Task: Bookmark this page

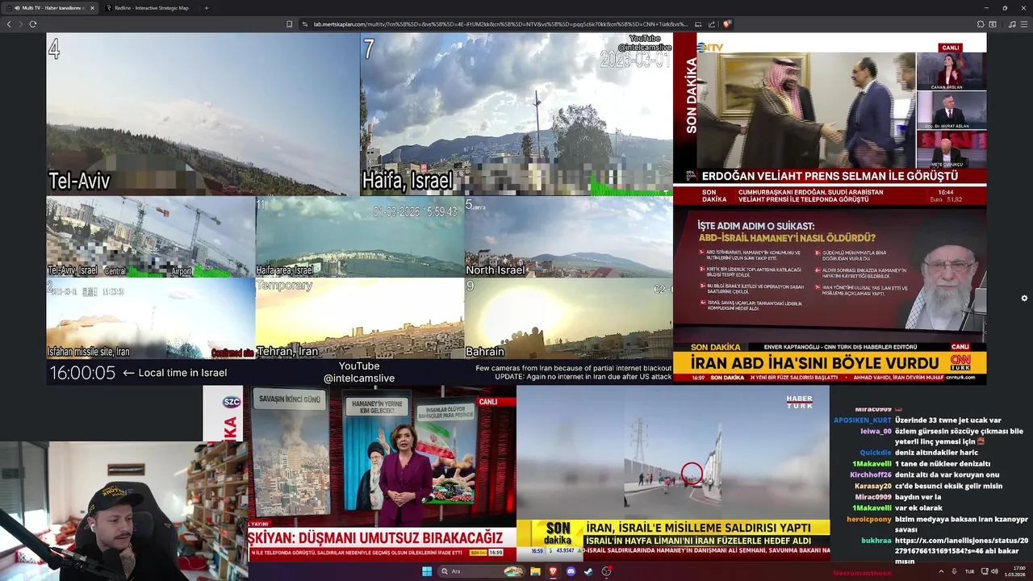Action: 289,24
